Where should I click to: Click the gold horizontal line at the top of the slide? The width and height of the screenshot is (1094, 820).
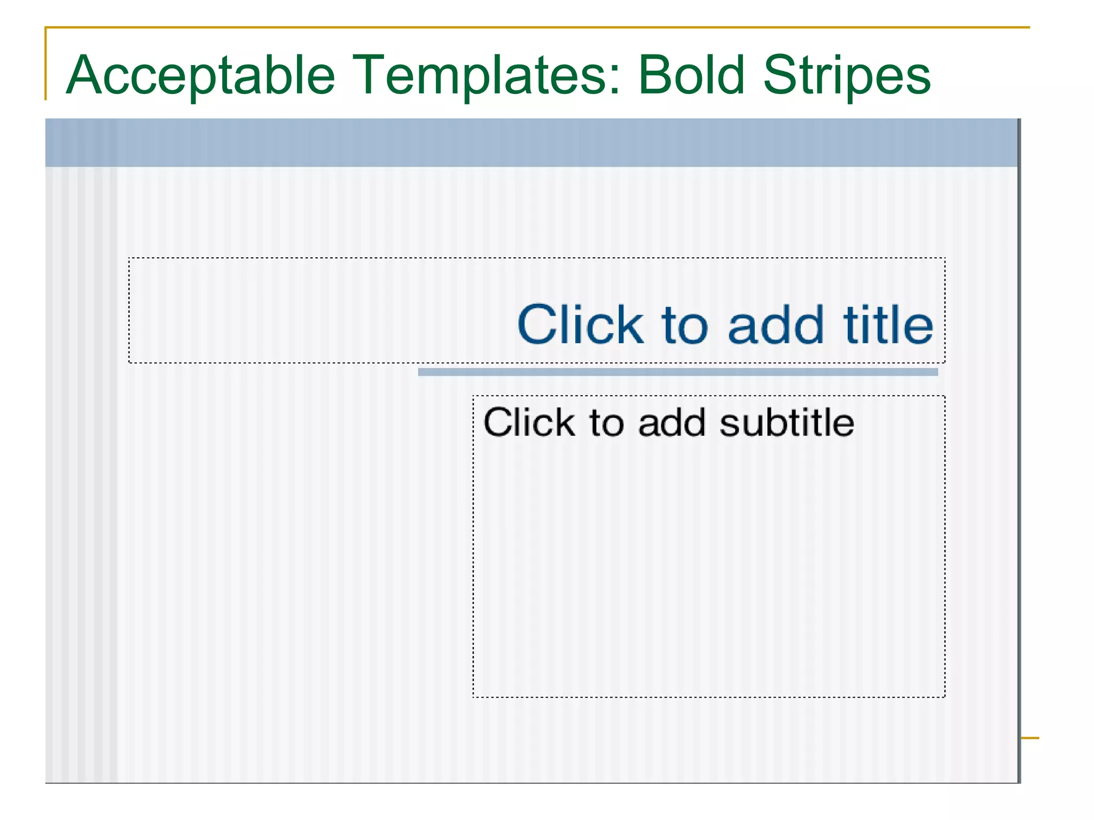[x=537, y=27]
